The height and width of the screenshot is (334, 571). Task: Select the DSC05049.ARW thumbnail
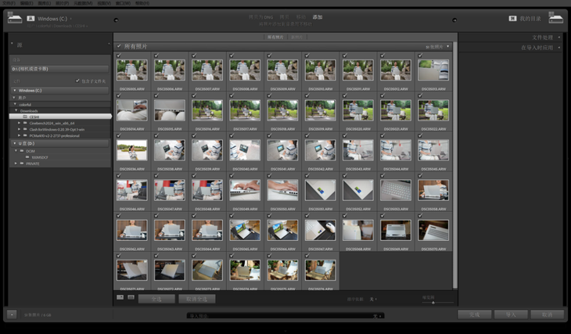(245, 190)
